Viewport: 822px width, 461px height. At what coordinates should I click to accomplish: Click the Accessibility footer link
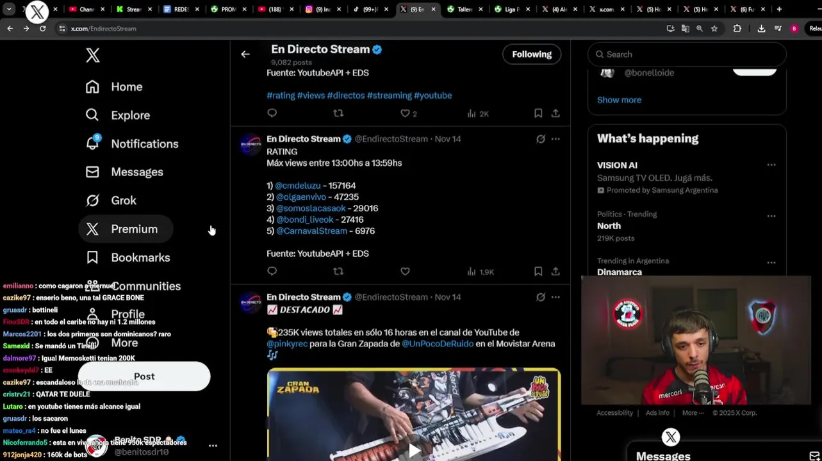point(614,413)
